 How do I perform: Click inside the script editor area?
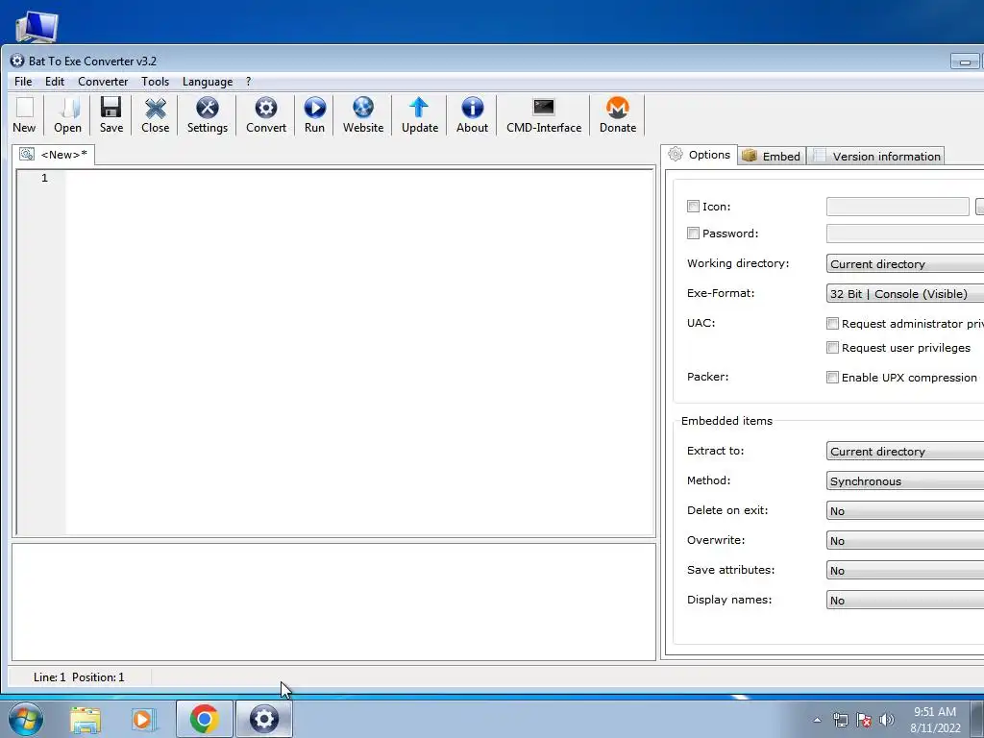coord(359,352)
